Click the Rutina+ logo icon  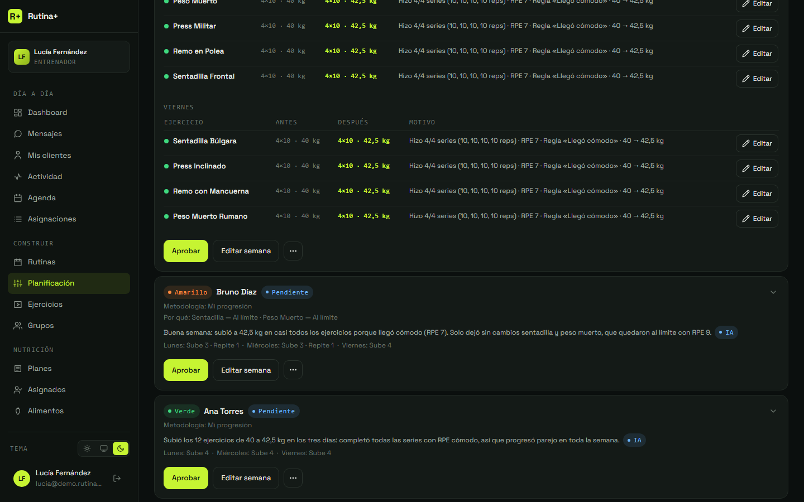[15, 16]
